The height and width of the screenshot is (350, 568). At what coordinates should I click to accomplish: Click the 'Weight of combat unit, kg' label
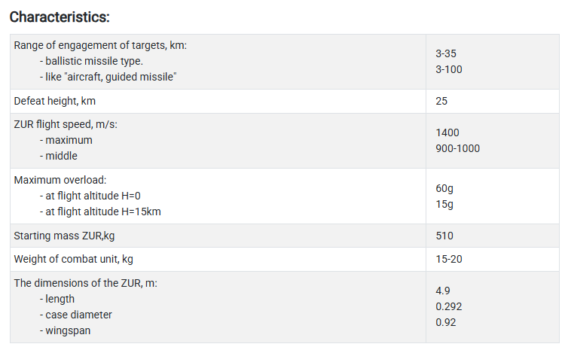(73, 259)
